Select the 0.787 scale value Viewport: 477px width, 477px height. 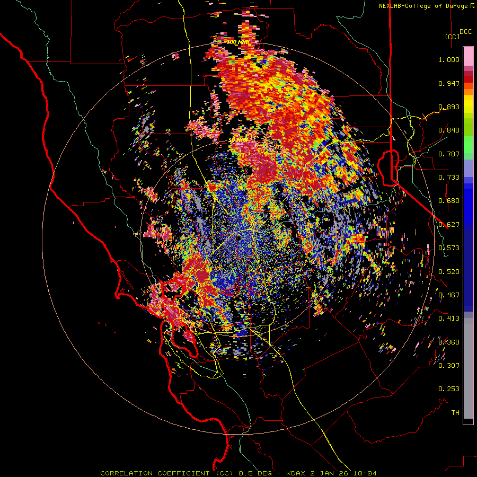click(x=449, y=154)
